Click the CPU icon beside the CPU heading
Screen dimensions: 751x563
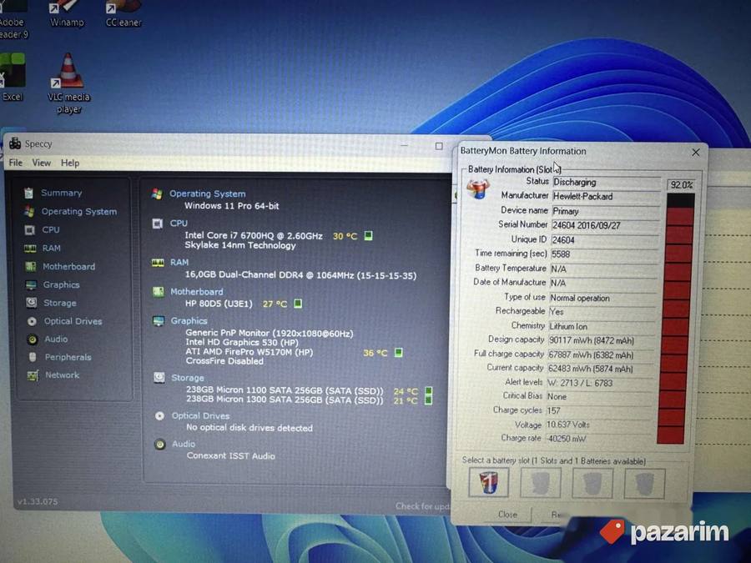click(x=157, y=224)
